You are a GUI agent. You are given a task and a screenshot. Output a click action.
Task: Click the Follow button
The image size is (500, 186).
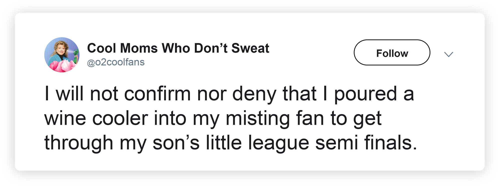392,53
